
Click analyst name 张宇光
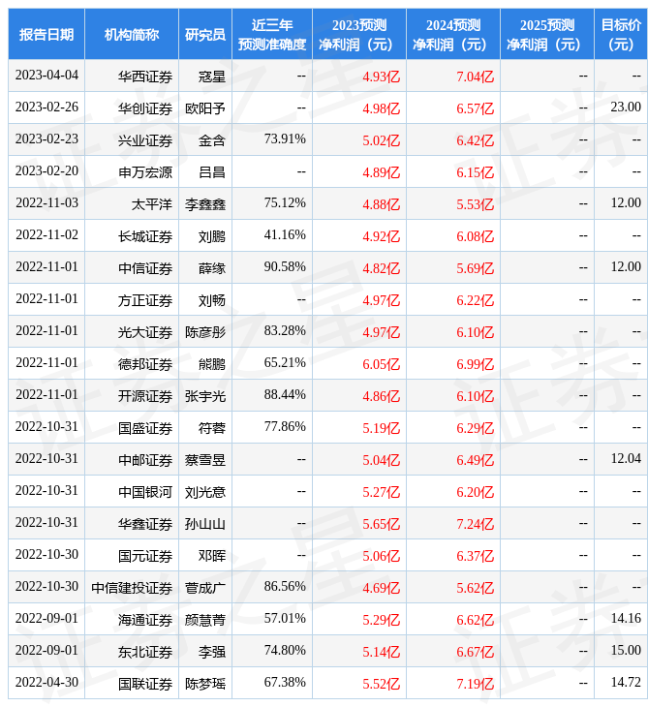[205, 396]
